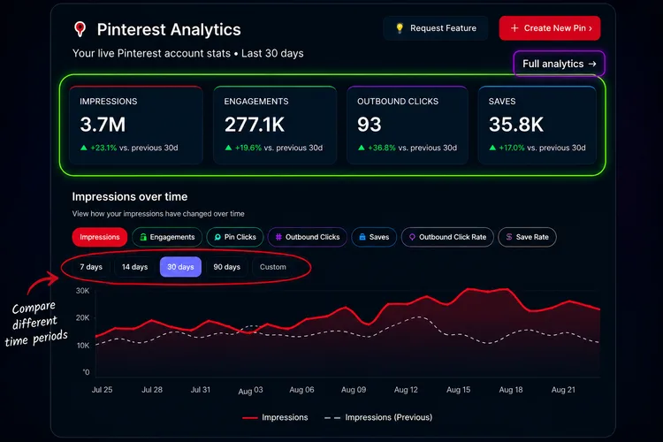Click the lightbulb icon in Request Feature
The height and width of the screenshot is (442, 663).
pyautogui.click(x=400, y=28)
